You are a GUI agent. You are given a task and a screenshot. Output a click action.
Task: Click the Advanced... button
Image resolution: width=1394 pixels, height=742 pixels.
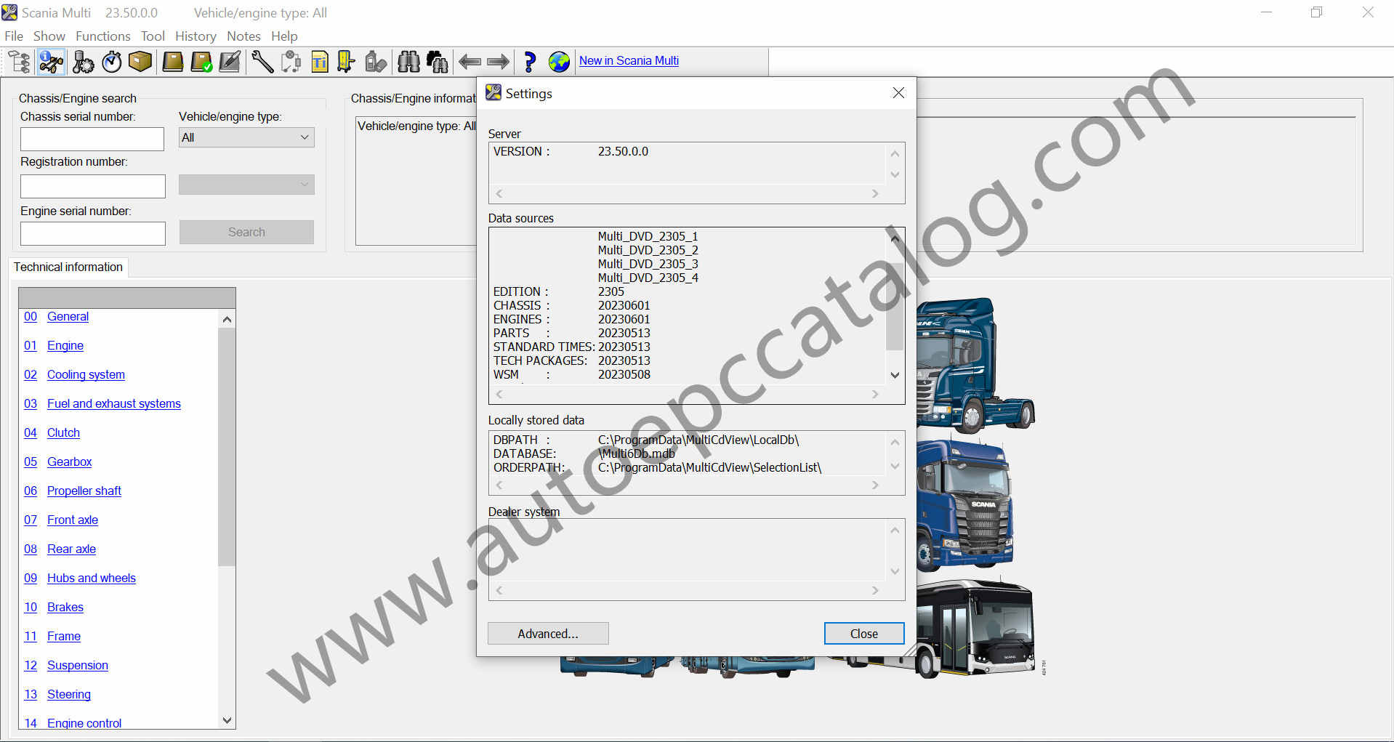548,634
